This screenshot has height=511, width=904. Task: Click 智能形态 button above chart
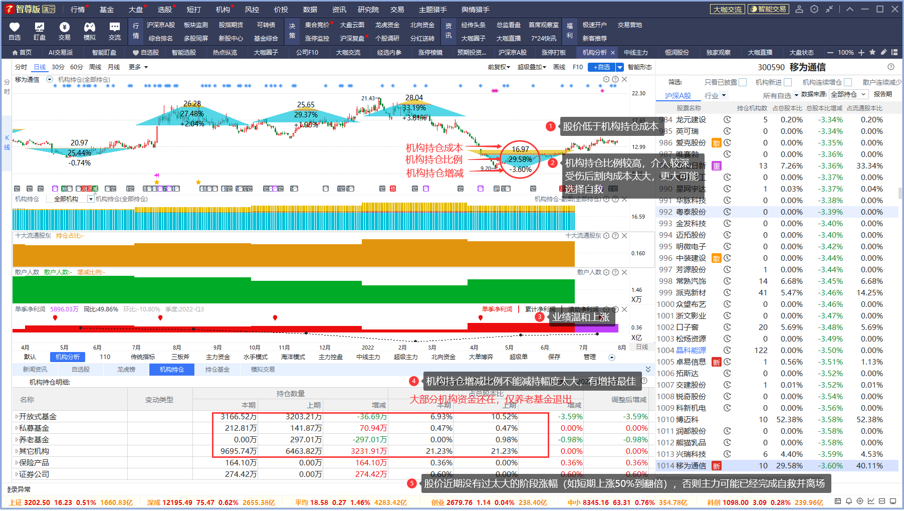pyautogui.click(x=640, y=67)
